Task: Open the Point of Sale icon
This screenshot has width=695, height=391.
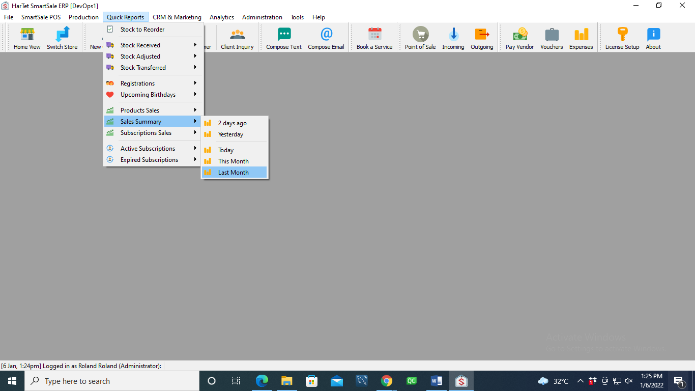Action: pyautogui.click(x=420, y=38)
